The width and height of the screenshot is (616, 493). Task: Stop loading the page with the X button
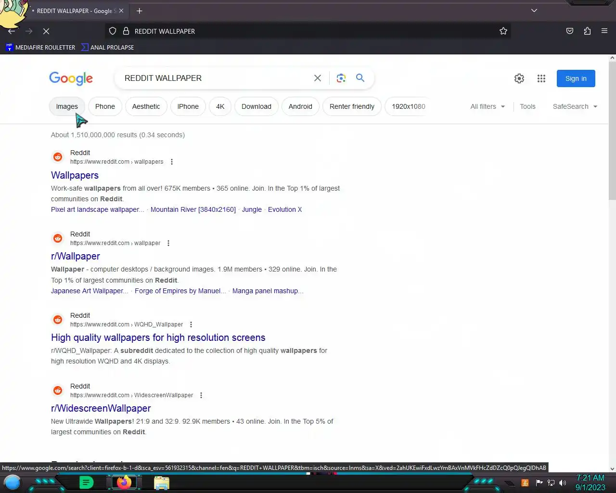point(46,31)
